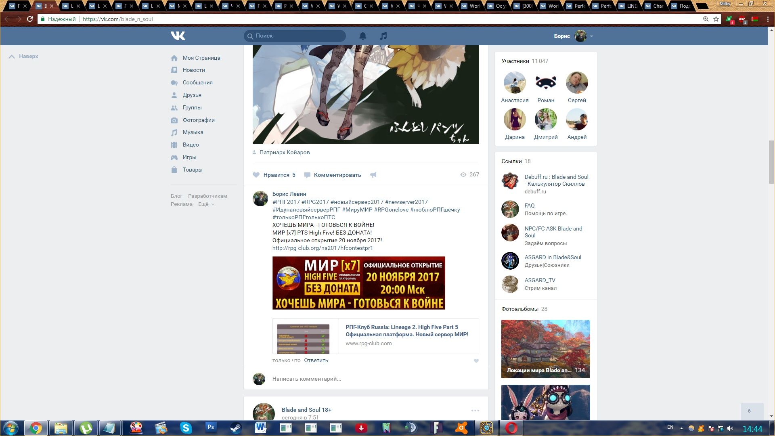
Task: Click Ответить under the comment
Action: pyautogui.click(x=316, y=360)
